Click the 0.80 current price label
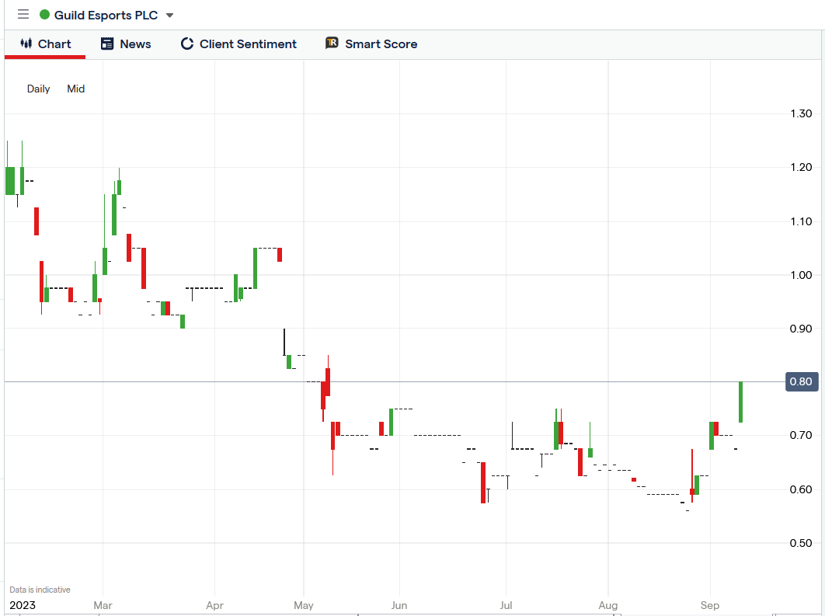Viewport: 825px width, 616px height. tap(802, 381)
